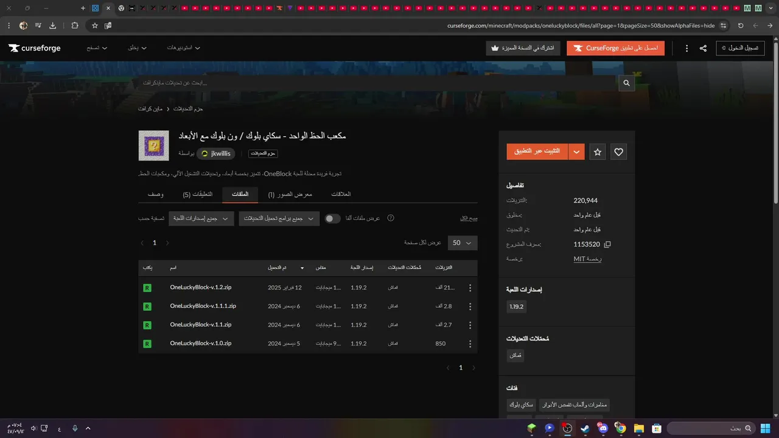Favorite the project with the star icon
This screenshot has height=438, width=779.
(598, 152)
